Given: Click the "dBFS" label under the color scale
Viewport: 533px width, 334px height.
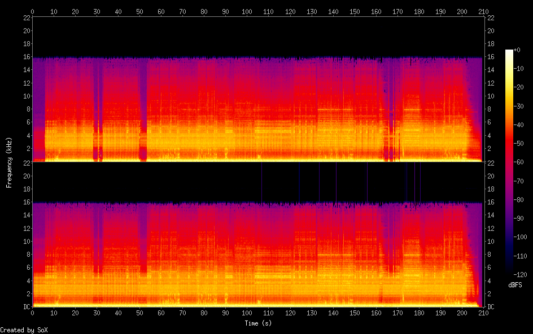Looking at the screenshot, I should (x=515, y=285).
